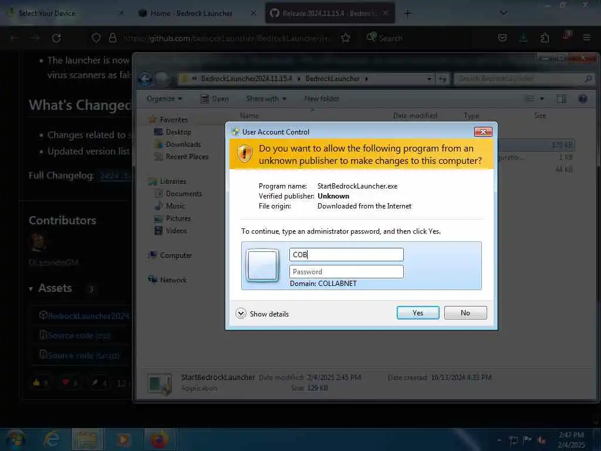Click the Password field in UAC dialog

coord(346,272)
